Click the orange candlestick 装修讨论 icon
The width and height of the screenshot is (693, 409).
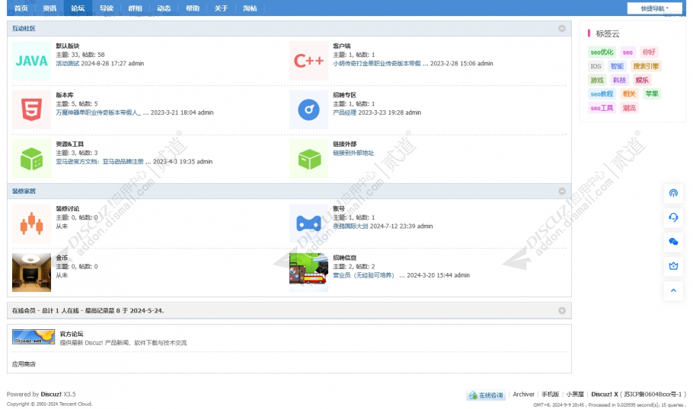coord(31,224)
